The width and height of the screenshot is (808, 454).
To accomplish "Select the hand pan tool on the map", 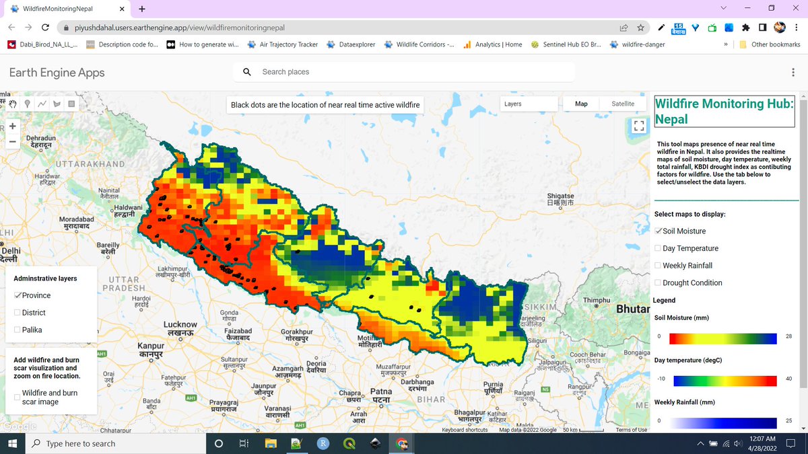I will (x=12, y=104).
